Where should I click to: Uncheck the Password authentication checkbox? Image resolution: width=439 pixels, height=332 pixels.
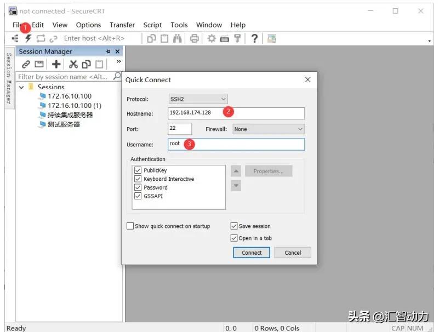tap(138, 187)
